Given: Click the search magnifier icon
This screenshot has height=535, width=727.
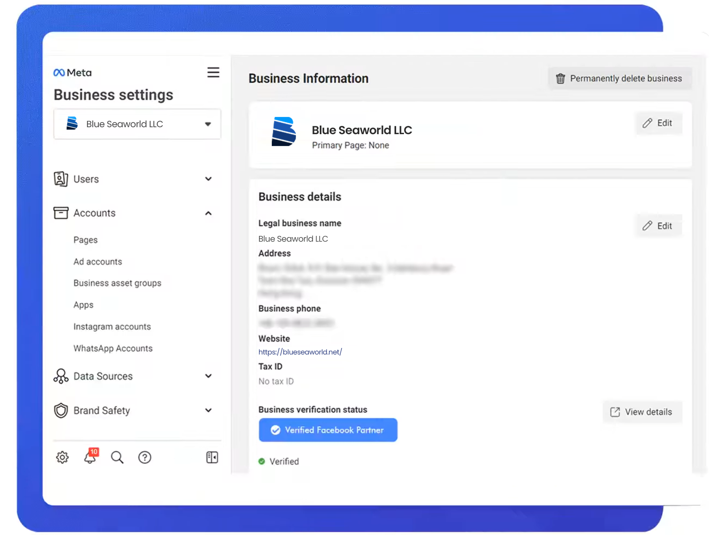Looking at the screenshot, I should point(117,457).
